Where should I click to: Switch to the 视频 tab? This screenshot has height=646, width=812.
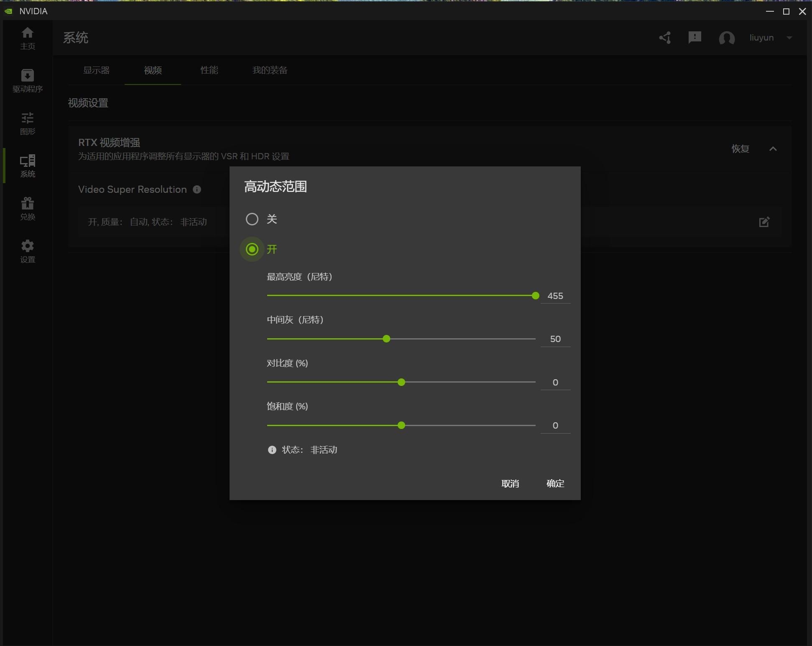tap(153, 70)
